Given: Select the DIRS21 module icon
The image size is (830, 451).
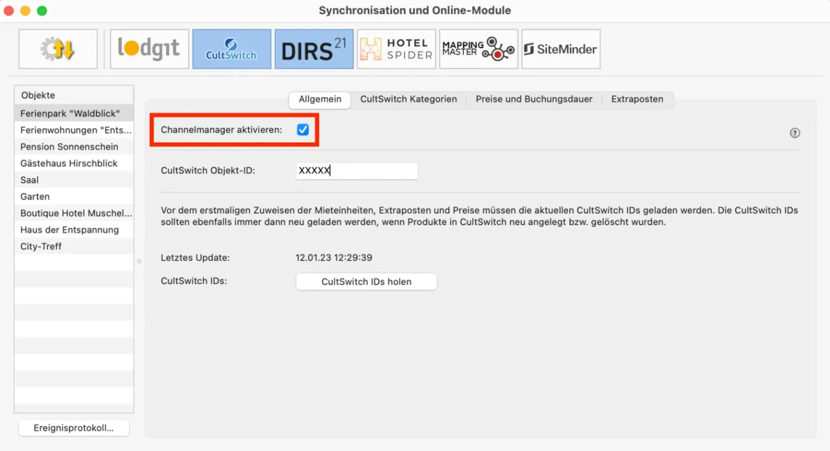Looking at the screenshot, I should (x=314, y=49).
